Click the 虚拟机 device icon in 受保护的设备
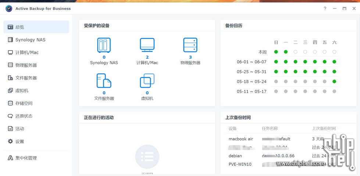The width and height of the screenshot is (360, 176). pyautogui.click(x=147, y=81)
